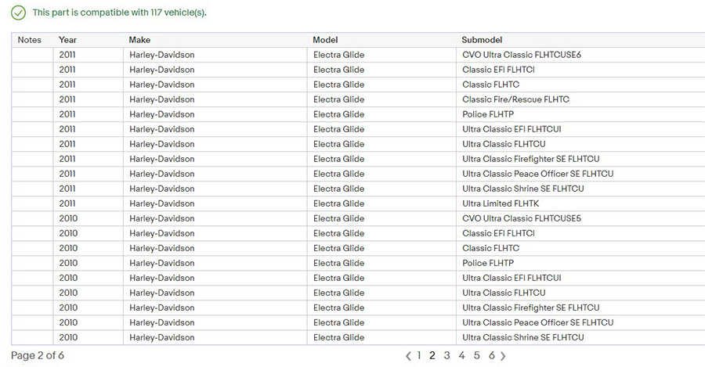Image resolution: width=705 pixels, height=367 pixels.
Task: Click the Page 2 of 6 indicator
Action: pos(38,355)
